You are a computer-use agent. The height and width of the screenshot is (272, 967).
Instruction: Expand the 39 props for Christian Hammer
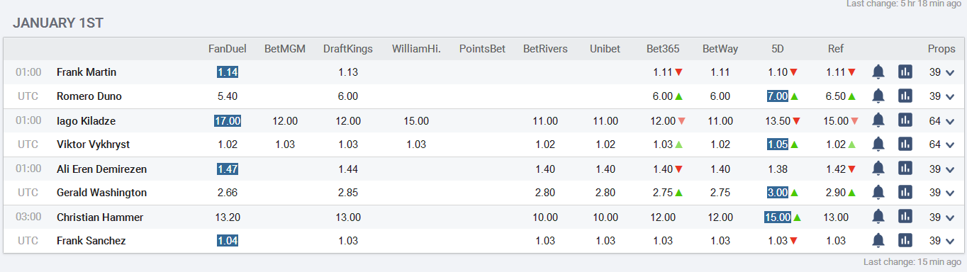pos(941,217)
